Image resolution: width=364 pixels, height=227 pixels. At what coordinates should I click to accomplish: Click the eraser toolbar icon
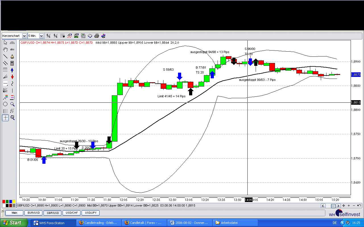pyautogui.click(x=90, y=36)
